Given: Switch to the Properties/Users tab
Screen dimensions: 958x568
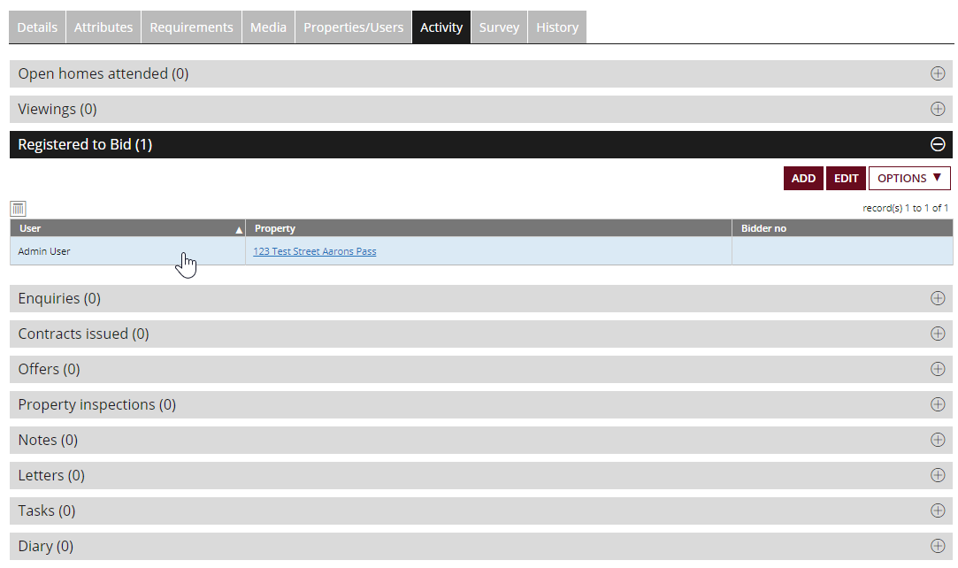Looking at the screenshot, I should [353, 27].
